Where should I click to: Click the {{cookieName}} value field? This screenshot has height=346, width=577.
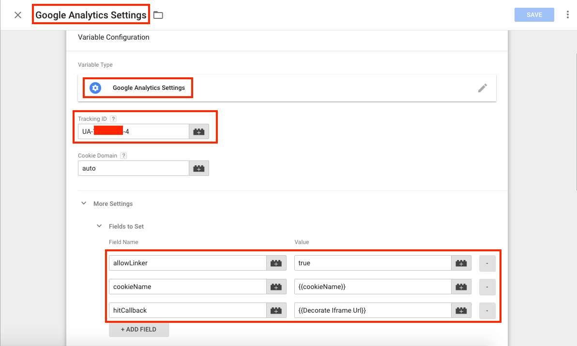point(373,287)
